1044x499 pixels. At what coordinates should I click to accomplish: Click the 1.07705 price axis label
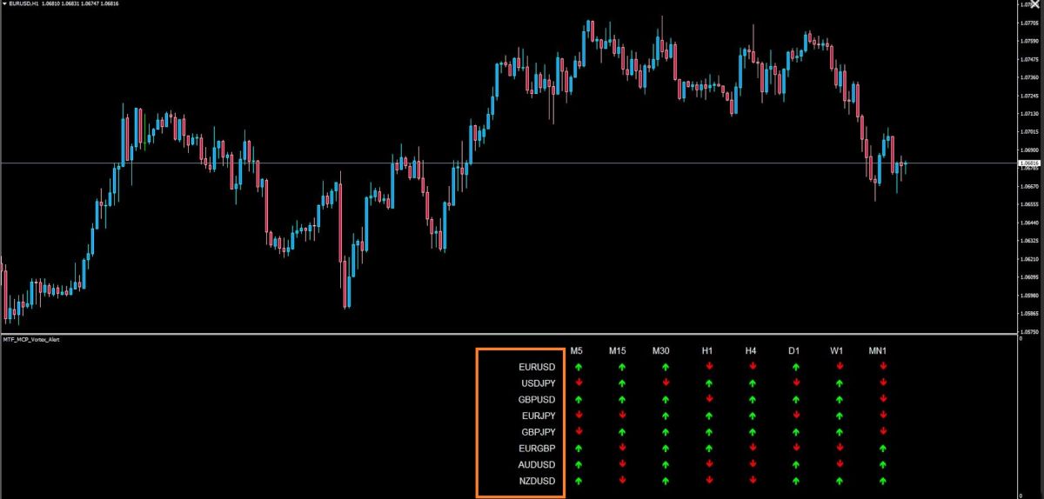[1030, 23]
